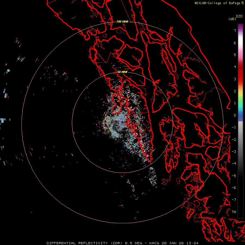Image resolution: width=245 pixels, height=245 pixels.
Task: Click the color scale value -7
Action: [x=234, y=200]
